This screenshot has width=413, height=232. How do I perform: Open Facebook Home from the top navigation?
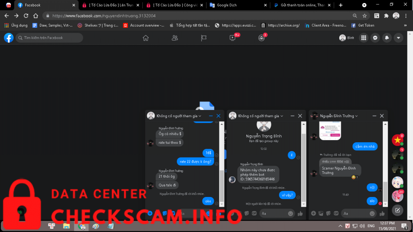click(146, 38)
